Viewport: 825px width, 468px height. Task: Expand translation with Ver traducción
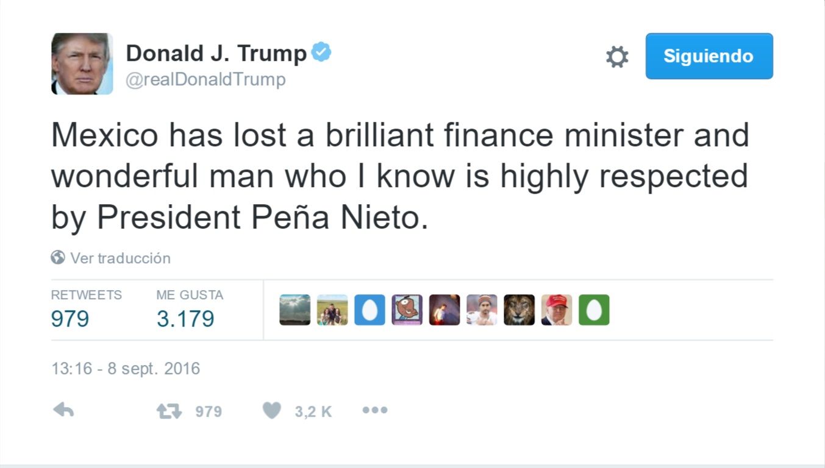[120, 258]
